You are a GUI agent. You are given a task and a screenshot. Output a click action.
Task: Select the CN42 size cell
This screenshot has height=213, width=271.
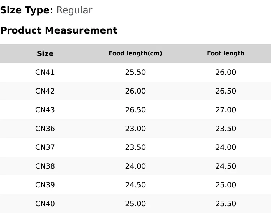click(45, 91)
